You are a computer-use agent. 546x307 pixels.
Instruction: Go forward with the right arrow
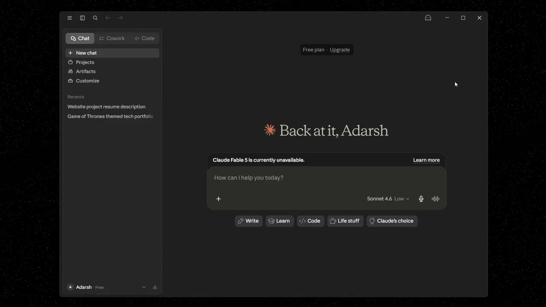tap(120, 18)
